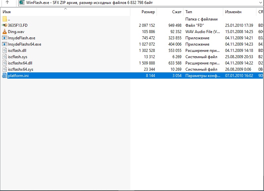Select the file name iscflashx64.dll

(20, 63)
